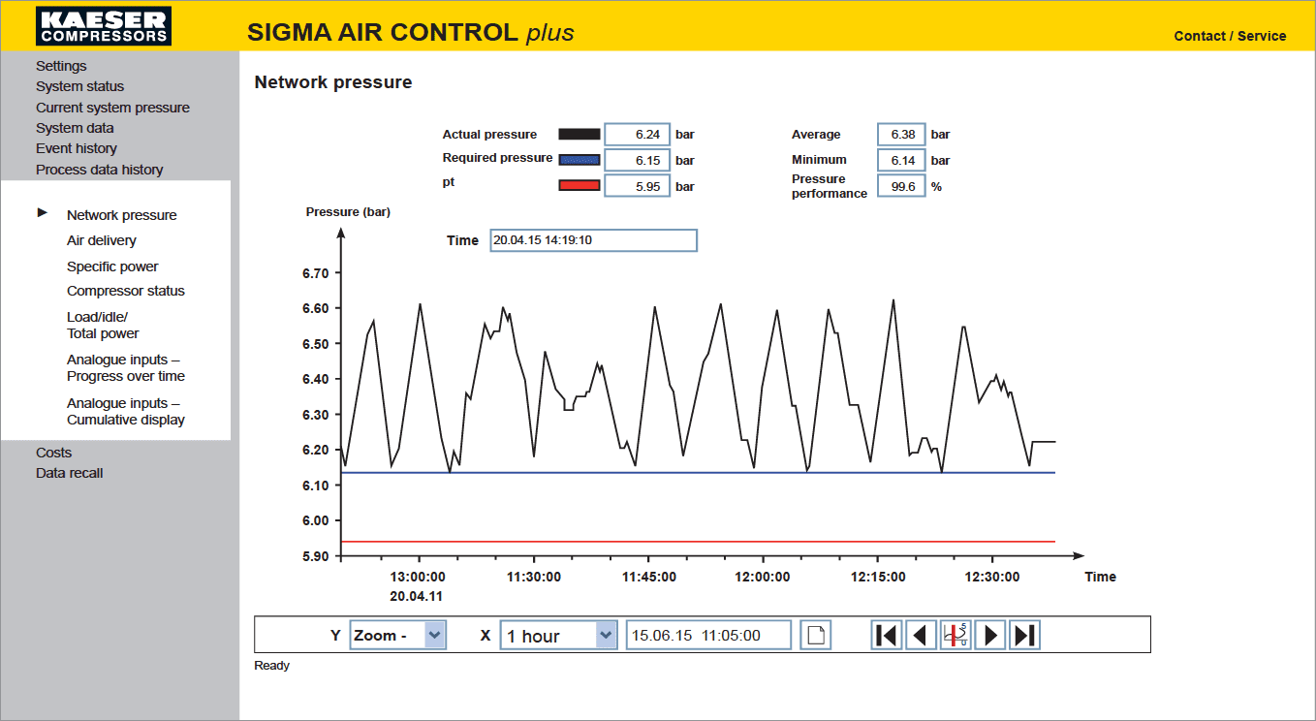Click the Kaeser Compressors logo
Viewport: 1316px width, 721px height.
[104, 26]
